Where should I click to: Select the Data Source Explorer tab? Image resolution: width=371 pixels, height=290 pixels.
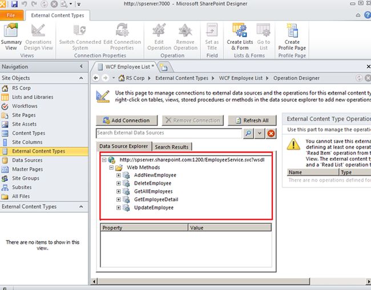coord(123,146)
